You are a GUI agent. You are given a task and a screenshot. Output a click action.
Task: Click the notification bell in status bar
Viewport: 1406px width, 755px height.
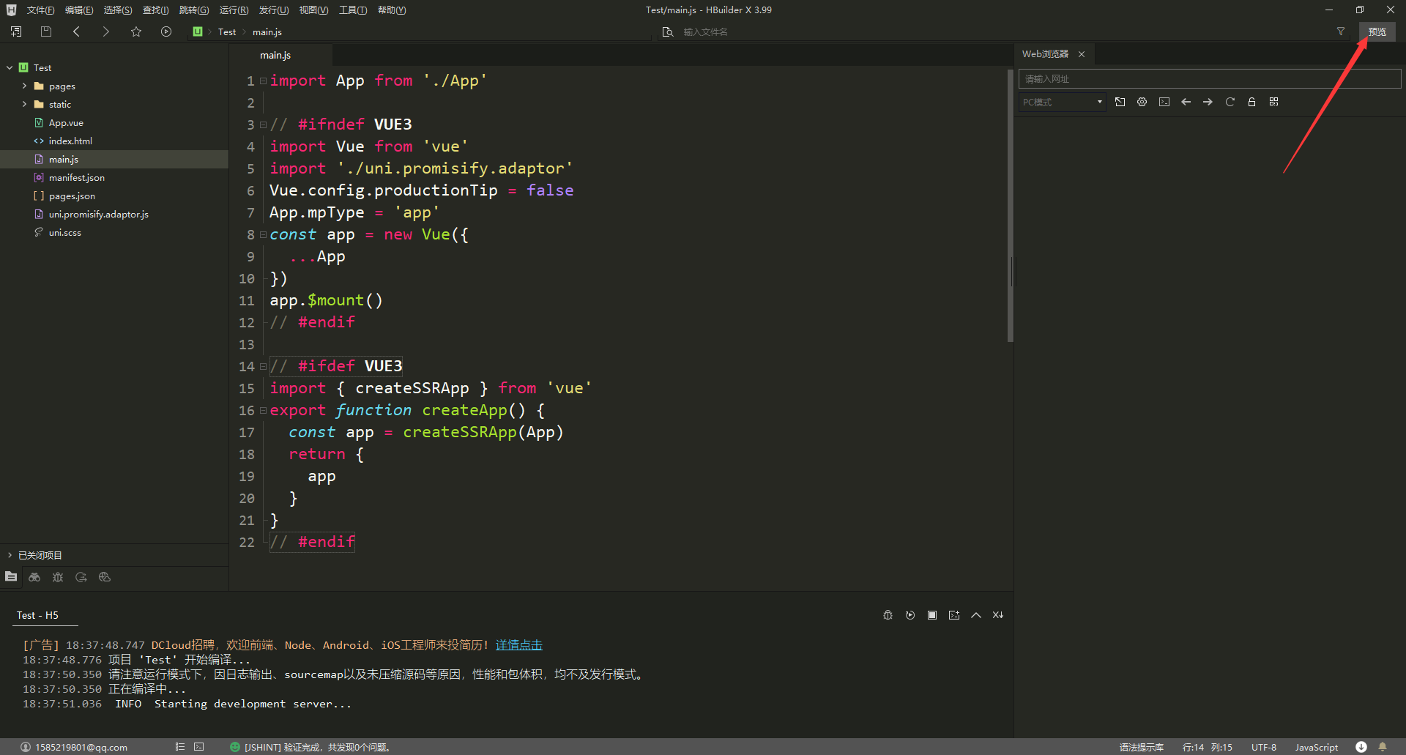[x=1383, y=747]
